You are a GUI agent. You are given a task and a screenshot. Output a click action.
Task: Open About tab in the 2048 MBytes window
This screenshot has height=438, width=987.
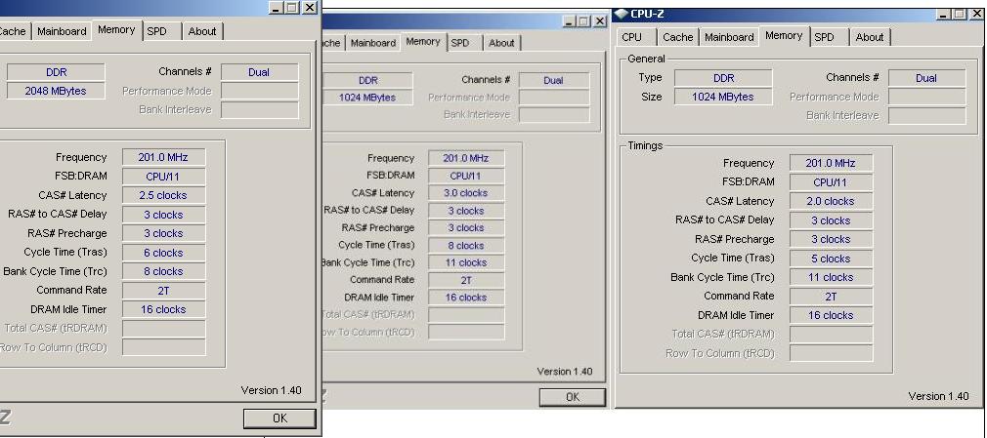pyautogui.click(x=202, y=31)
